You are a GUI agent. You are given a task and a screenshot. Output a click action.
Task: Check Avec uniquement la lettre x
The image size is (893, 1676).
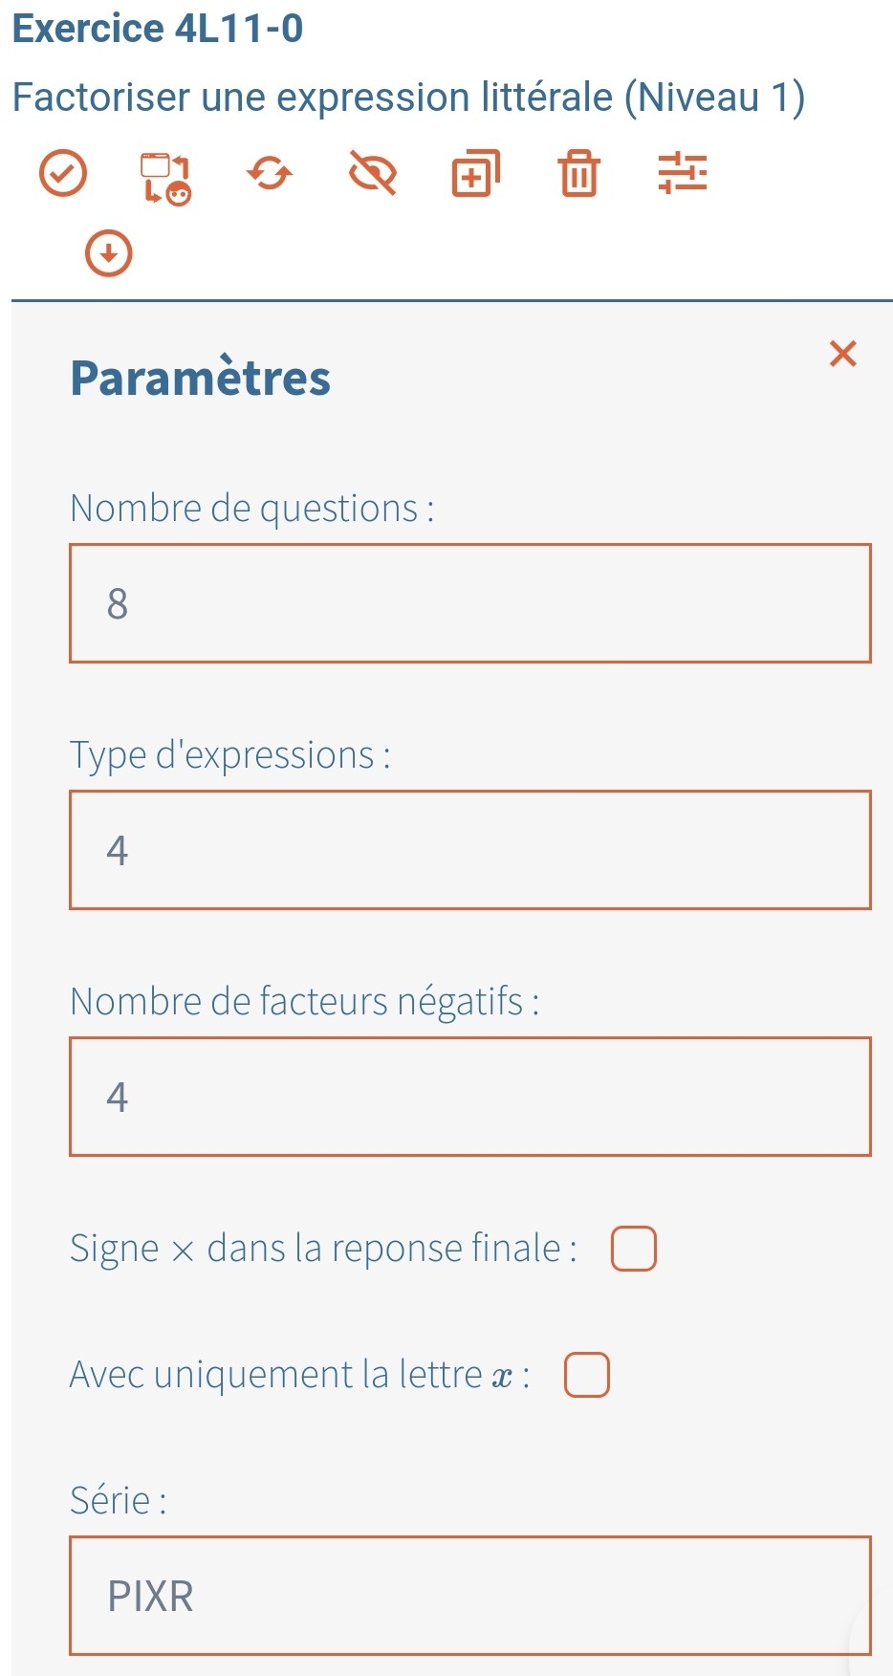[587, 1375]
